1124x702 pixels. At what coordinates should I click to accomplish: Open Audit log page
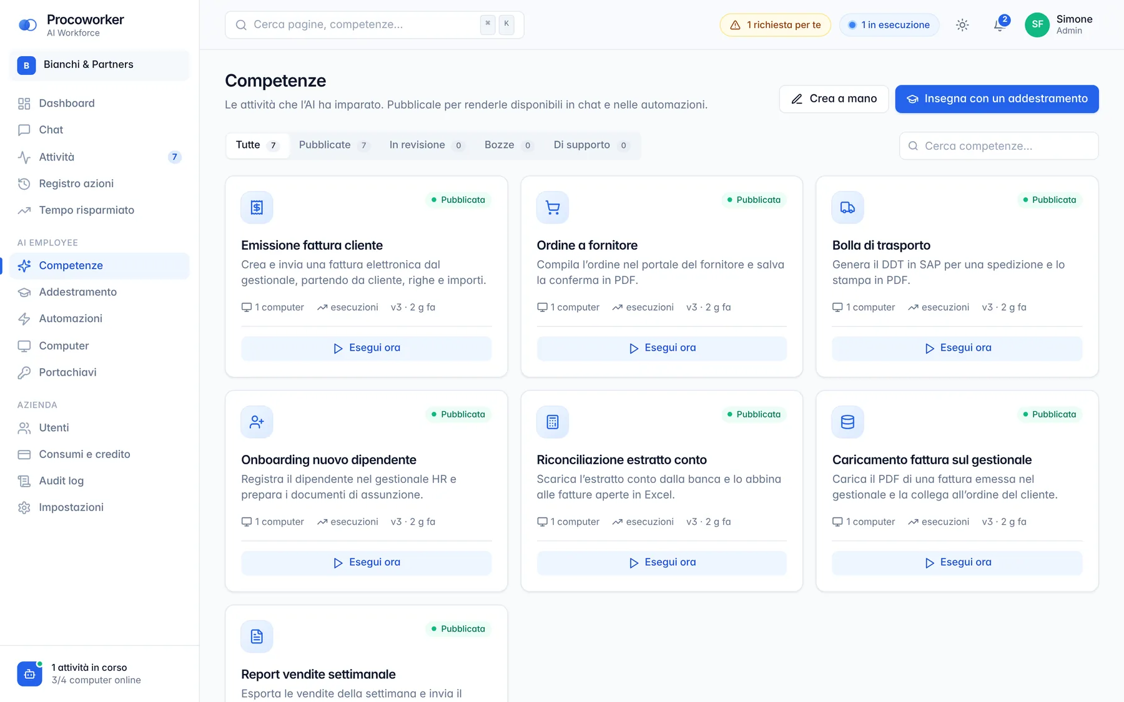100,481
